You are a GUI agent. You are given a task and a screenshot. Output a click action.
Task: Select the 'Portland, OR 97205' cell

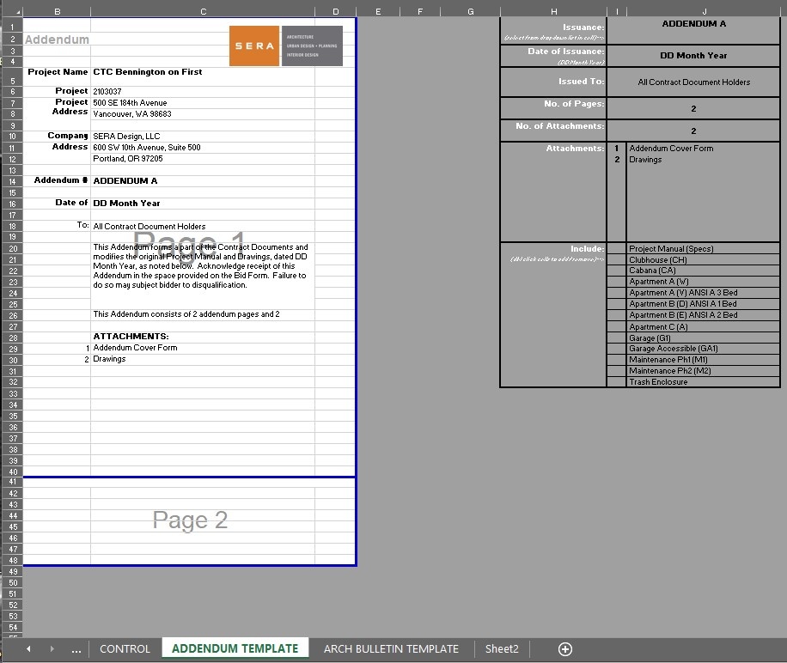click(203, 159)
